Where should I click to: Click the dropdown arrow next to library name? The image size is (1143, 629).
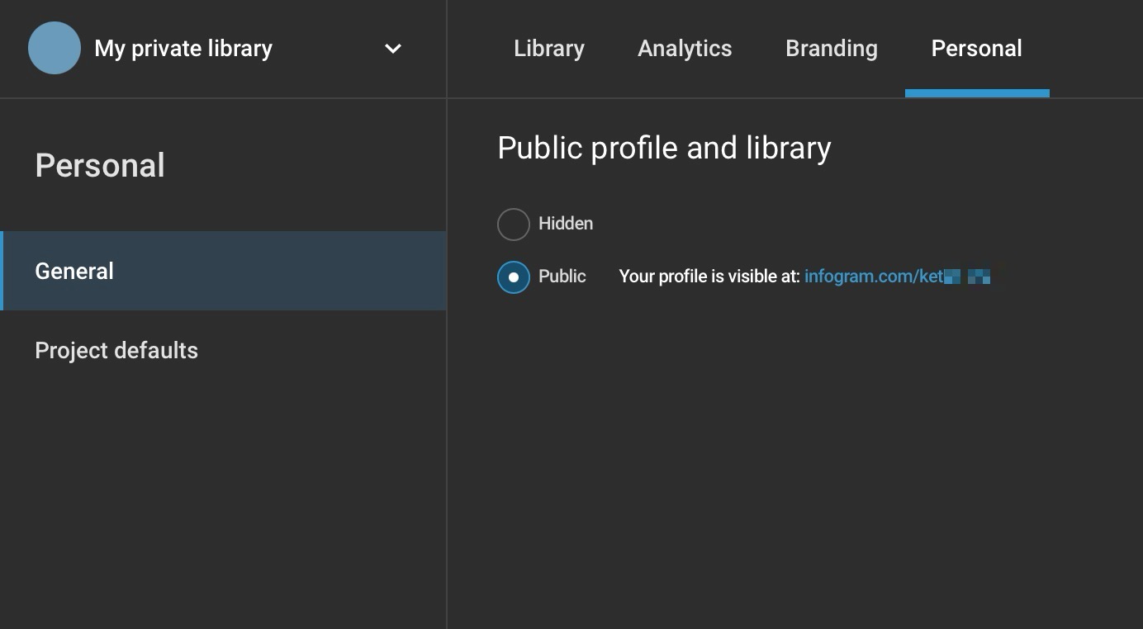(x=392, y=49)
